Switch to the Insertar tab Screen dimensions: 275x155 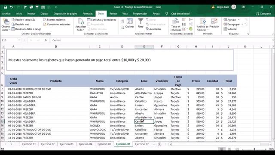pos(31,14)
